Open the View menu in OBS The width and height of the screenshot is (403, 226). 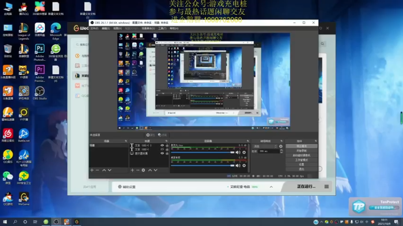(117, 29)
